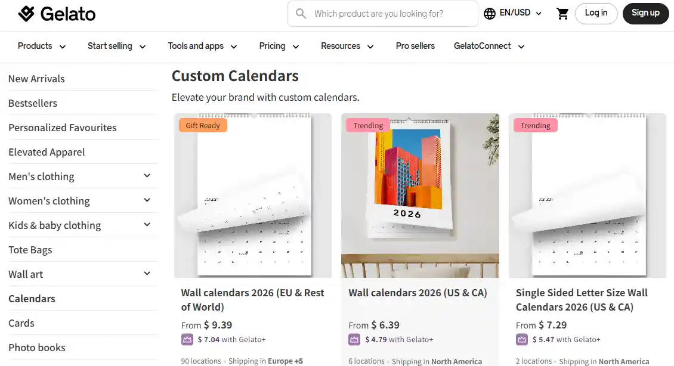This screenshot has height=366, width=674.
Task: Click the Gelato+ crown icon beside $5.47
Action: point(522,339)
